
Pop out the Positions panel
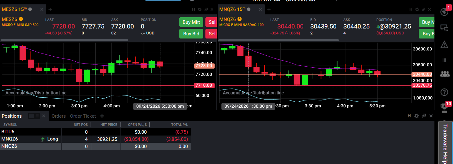coord(423,116)
